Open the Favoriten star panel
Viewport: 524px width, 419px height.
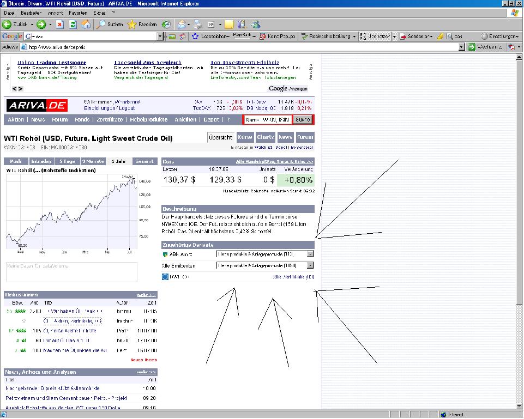(x=142, y=25)
